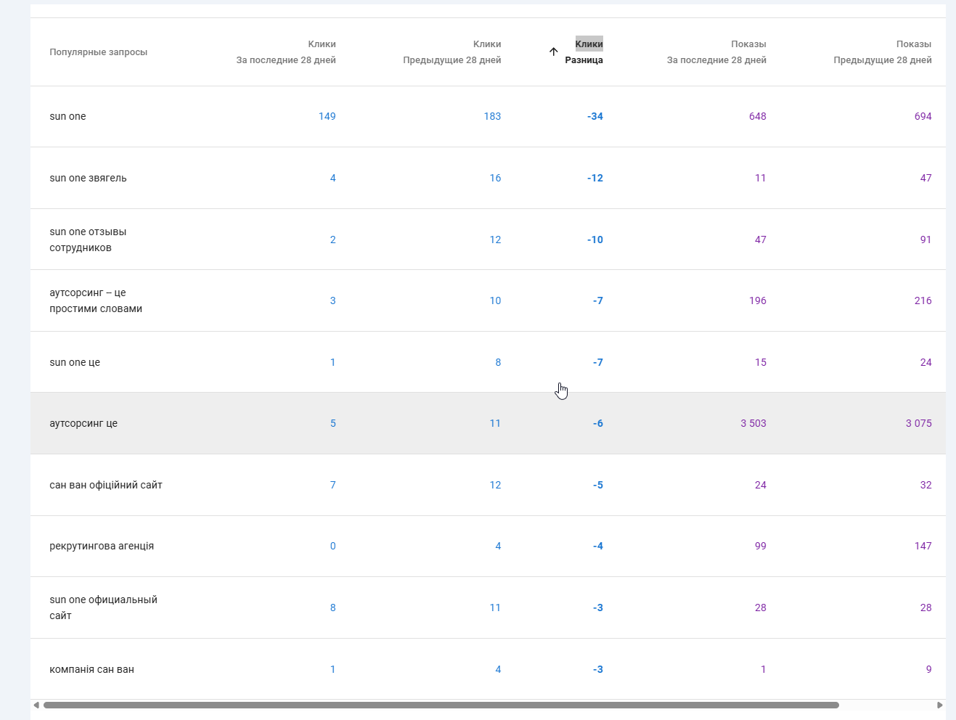Select 'компанія сан ван' query row
This screenshot has width=956, height=720.
(91, 669)
